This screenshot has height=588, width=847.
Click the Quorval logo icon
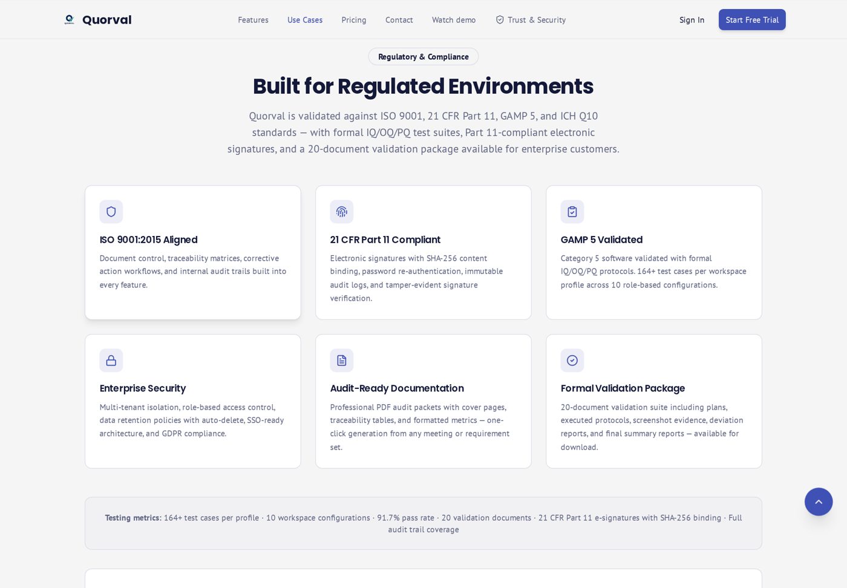(x=70, y=20)
